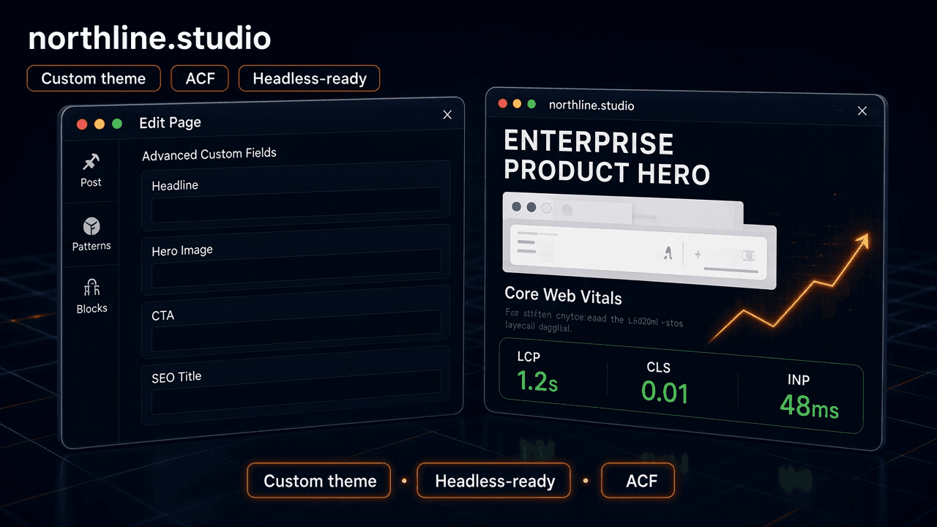937x527 pixels.
Task: Click the northline.studio address in preview window
Action: pyautogui.click(x=591, y=105)
